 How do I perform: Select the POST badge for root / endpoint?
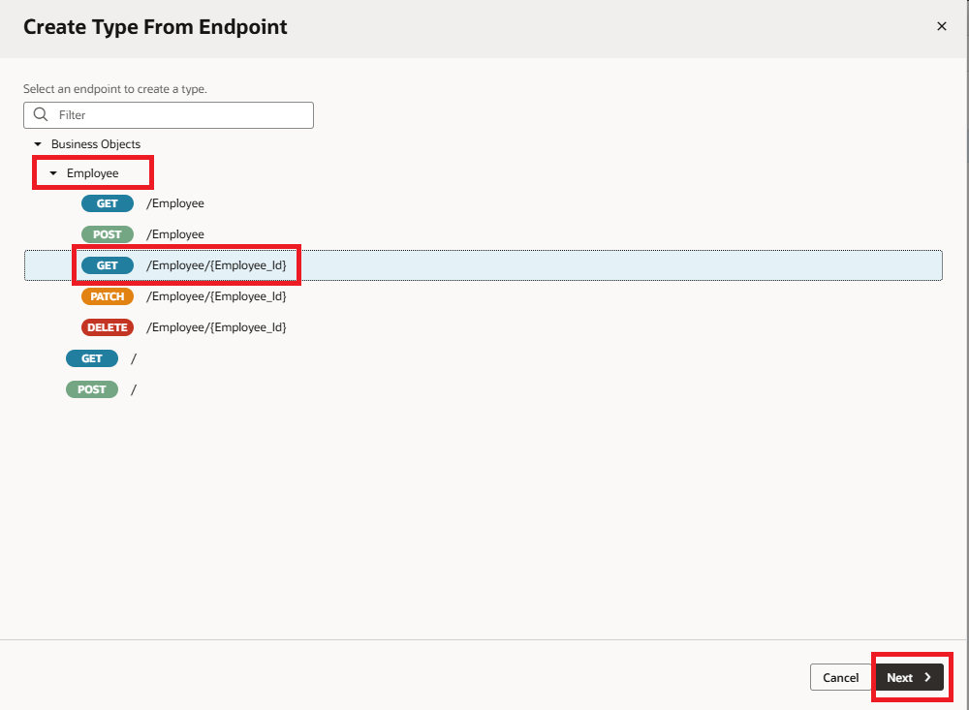pos(91,389)
